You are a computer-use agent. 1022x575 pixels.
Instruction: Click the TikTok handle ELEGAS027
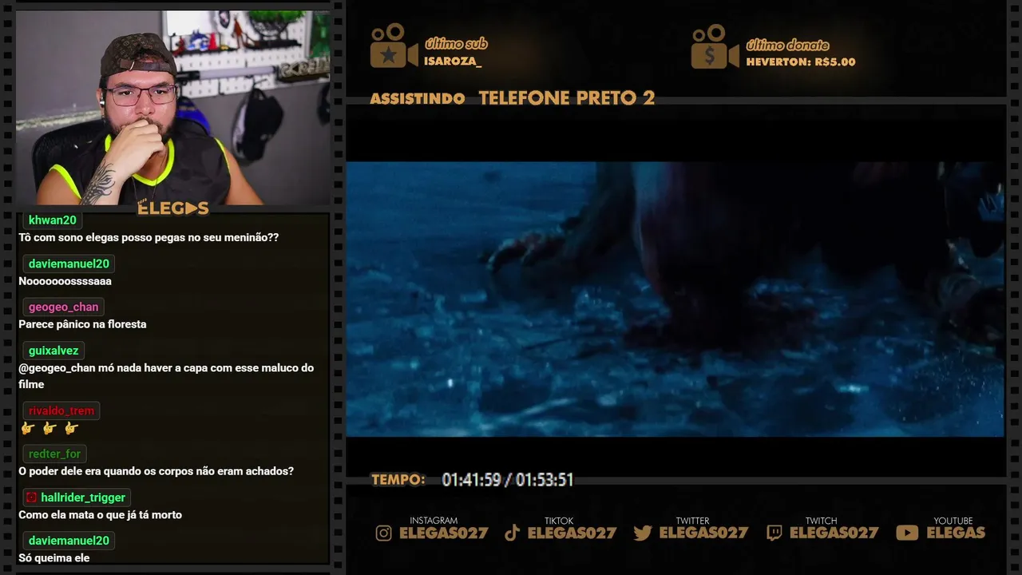pyautogui.click(x=572, y=533)
